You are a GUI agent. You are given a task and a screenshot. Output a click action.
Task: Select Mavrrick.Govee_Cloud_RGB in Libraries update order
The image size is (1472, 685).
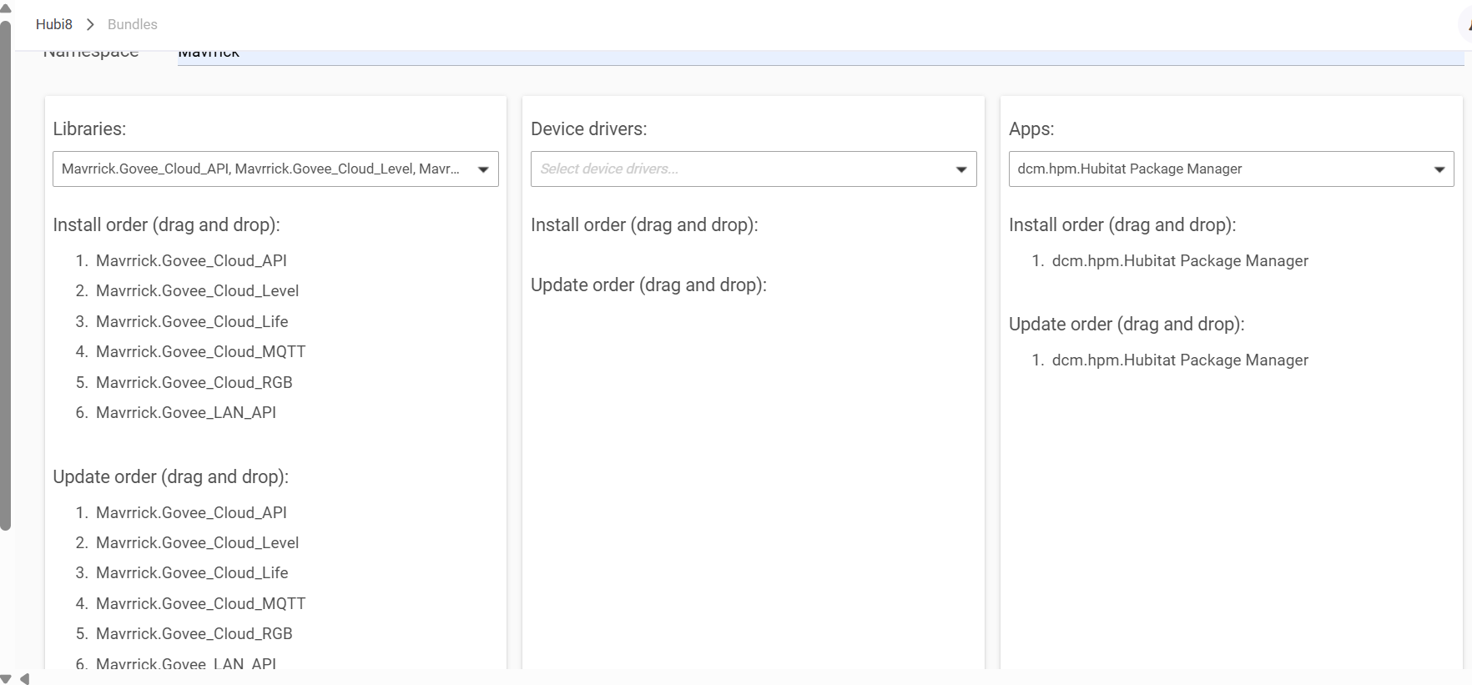tap(194, 634)
